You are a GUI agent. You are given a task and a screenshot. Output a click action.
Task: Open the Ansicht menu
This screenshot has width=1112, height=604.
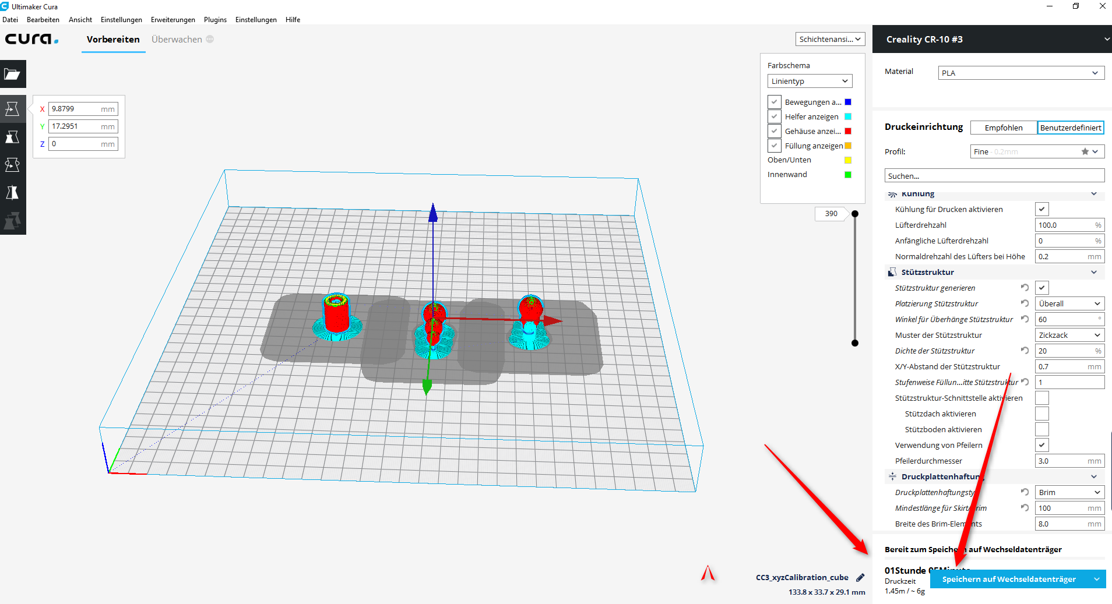(80, 19)
